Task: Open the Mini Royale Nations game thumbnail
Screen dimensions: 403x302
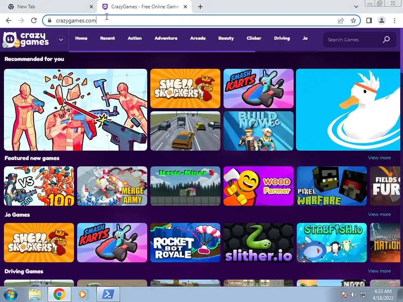Action: point(385,243)
